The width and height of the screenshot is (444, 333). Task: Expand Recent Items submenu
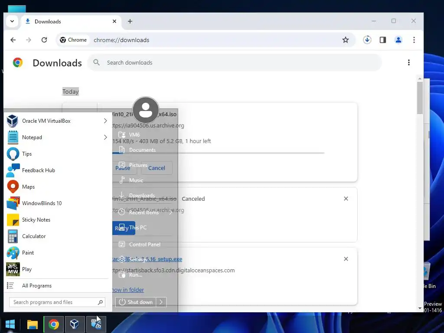170,212
